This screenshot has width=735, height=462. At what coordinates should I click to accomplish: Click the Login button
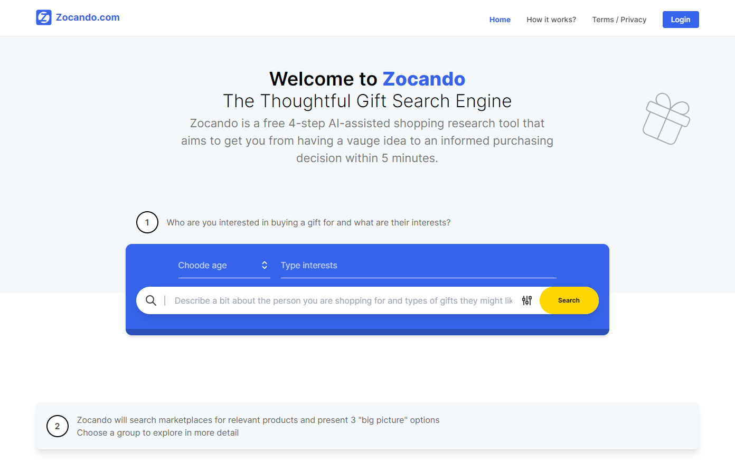point(681,20)
